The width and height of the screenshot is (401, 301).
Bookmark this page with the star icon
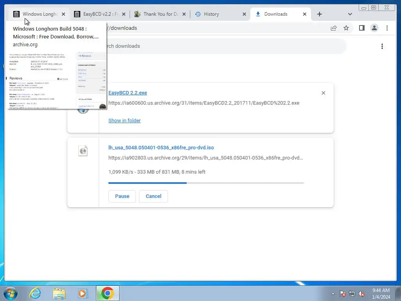(346, 28)
